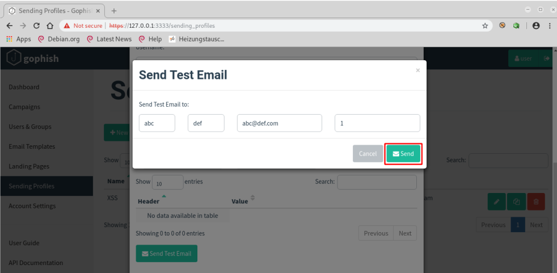Open the Chrome three-dot menu
557x273 pixels.
[x=549, y=26]
